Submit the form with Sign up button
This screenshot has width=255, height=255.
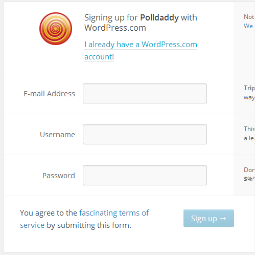(208, 218)
